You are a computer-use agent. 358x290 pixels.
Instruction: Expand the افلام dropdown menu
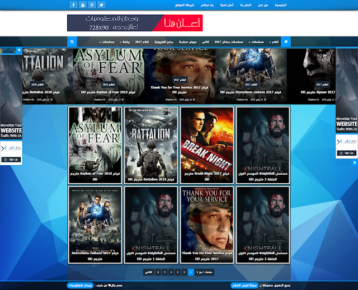coord(274,42)
